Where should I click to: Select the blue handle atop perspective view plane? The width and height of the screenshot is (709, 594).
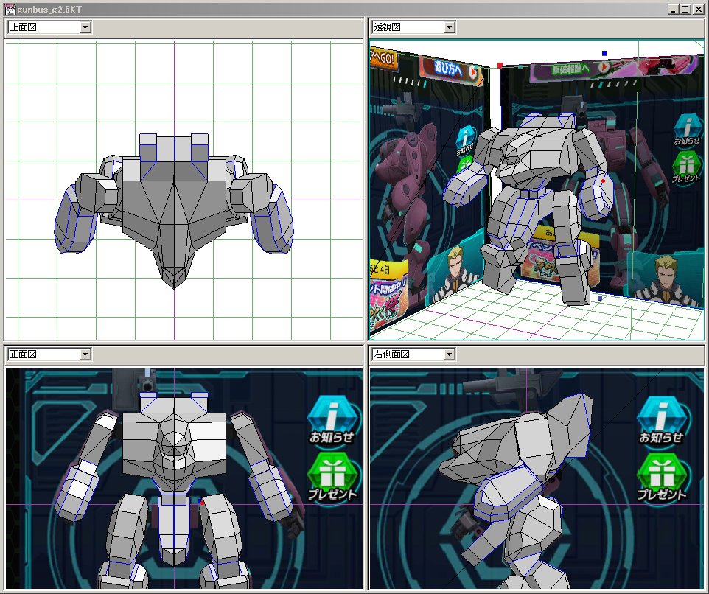[x=604, y=53]
